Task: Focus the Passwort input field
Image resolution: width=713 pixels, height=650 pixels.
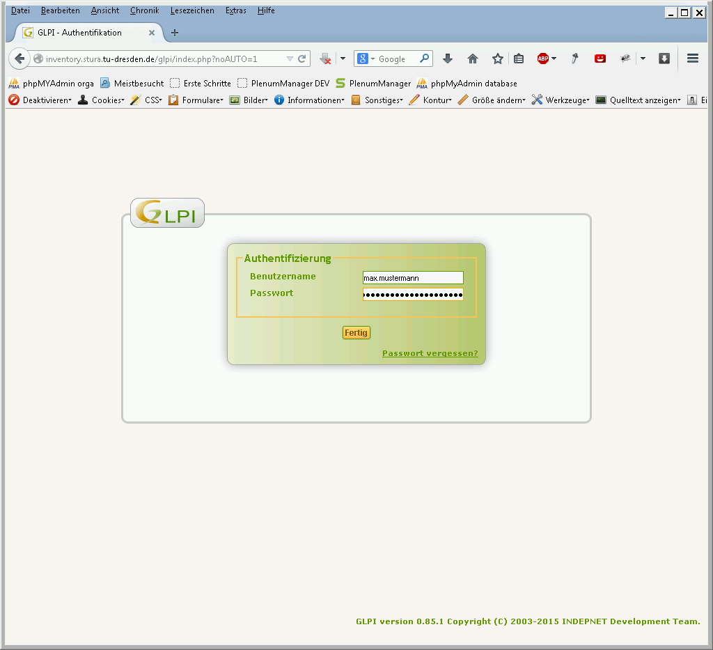Action: coord(413,295)
